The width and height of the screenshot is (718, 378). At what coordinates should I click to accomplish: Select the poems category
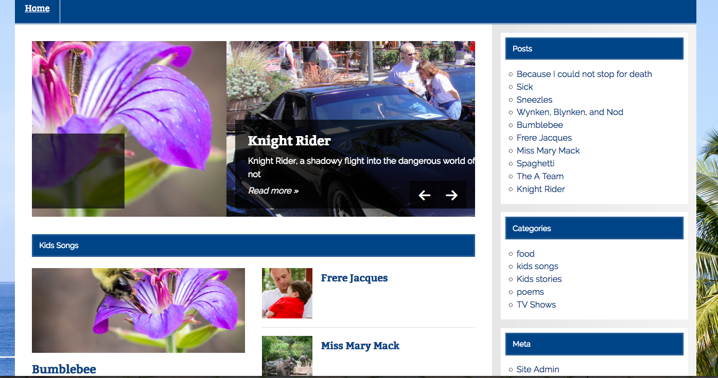click(x=530, y=292)
